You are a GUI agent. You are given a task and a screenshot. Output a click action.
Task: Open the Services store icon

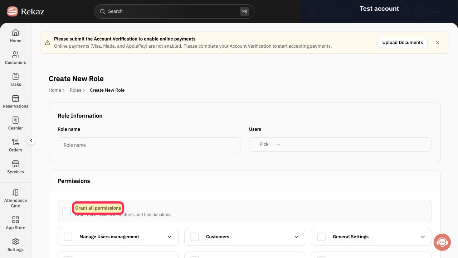click(15, 164)
